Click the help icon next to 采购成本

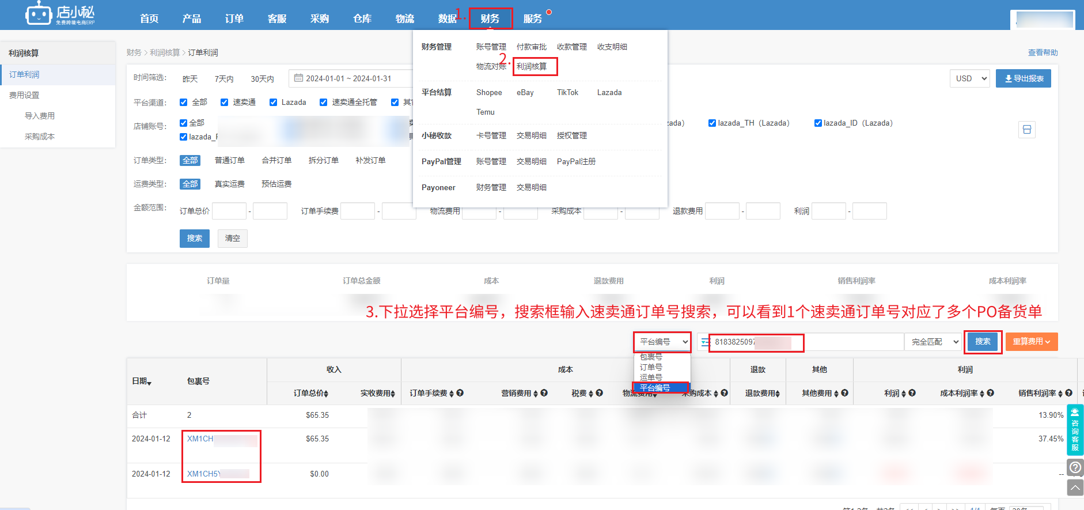(724, 393)
